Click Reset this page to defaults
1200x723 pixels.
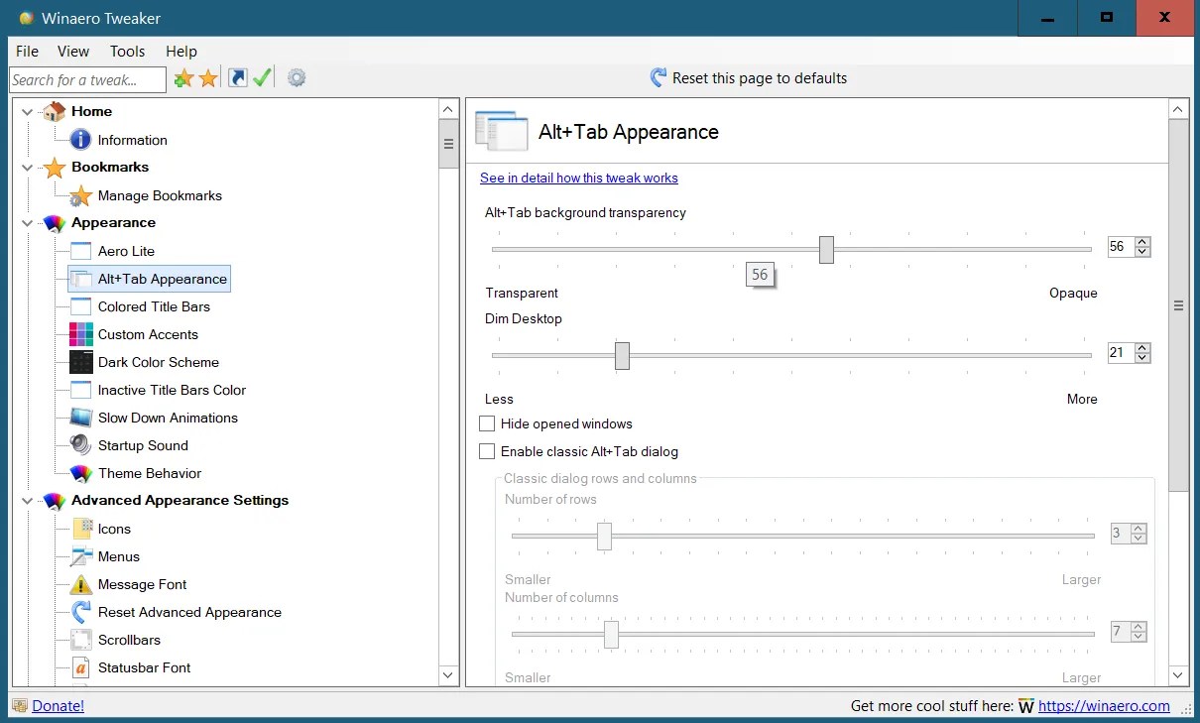tap(748, 77)
